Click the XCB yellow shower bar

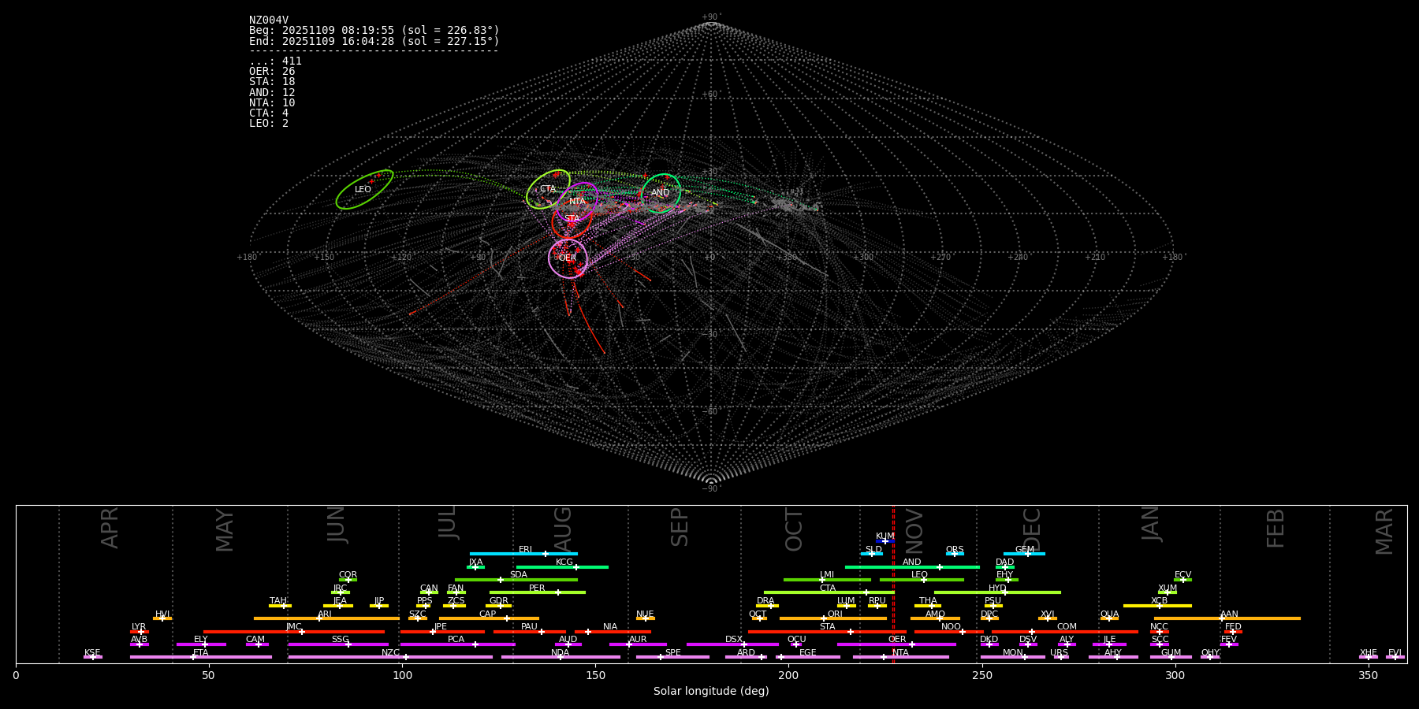(x=1157, y=605)
